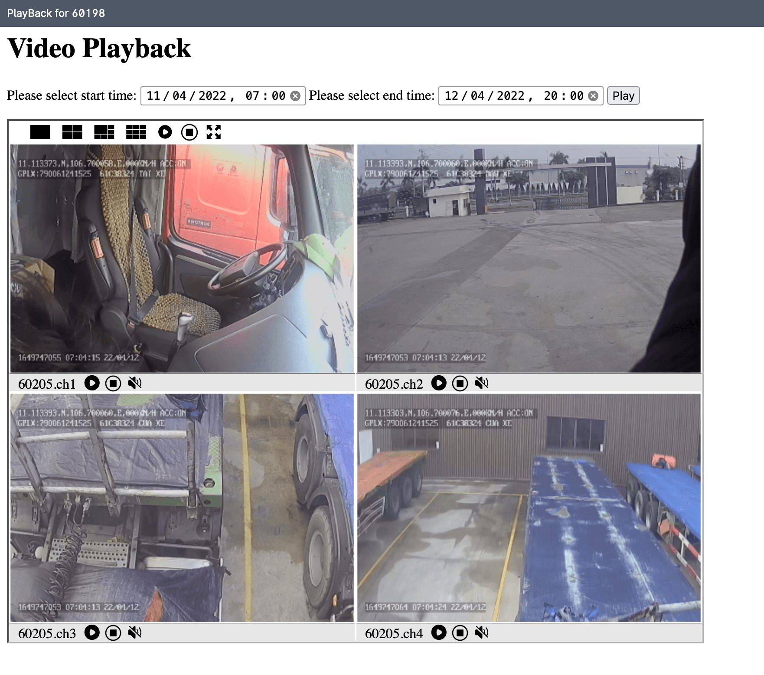Choose the six-view split layout icon
The width and height of the screenshot is (764, 675).
coord(104,132)
